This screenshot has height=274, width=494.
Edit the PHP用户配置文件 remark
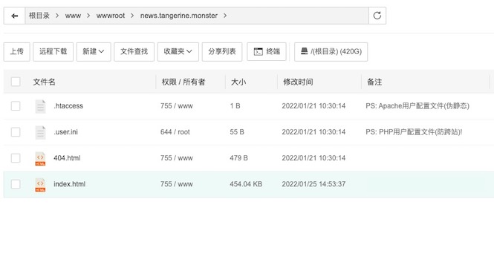pos(414,132)
